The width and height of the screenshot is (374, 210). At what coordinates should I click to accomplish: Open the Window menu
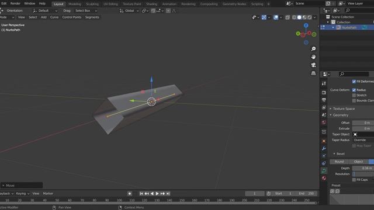point(30,3)
